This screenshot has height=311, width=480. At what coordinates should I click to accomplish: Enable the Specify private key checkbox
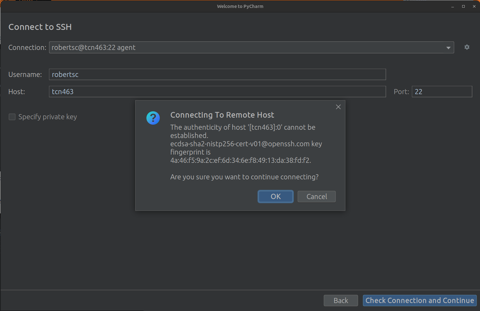[12, 117]
